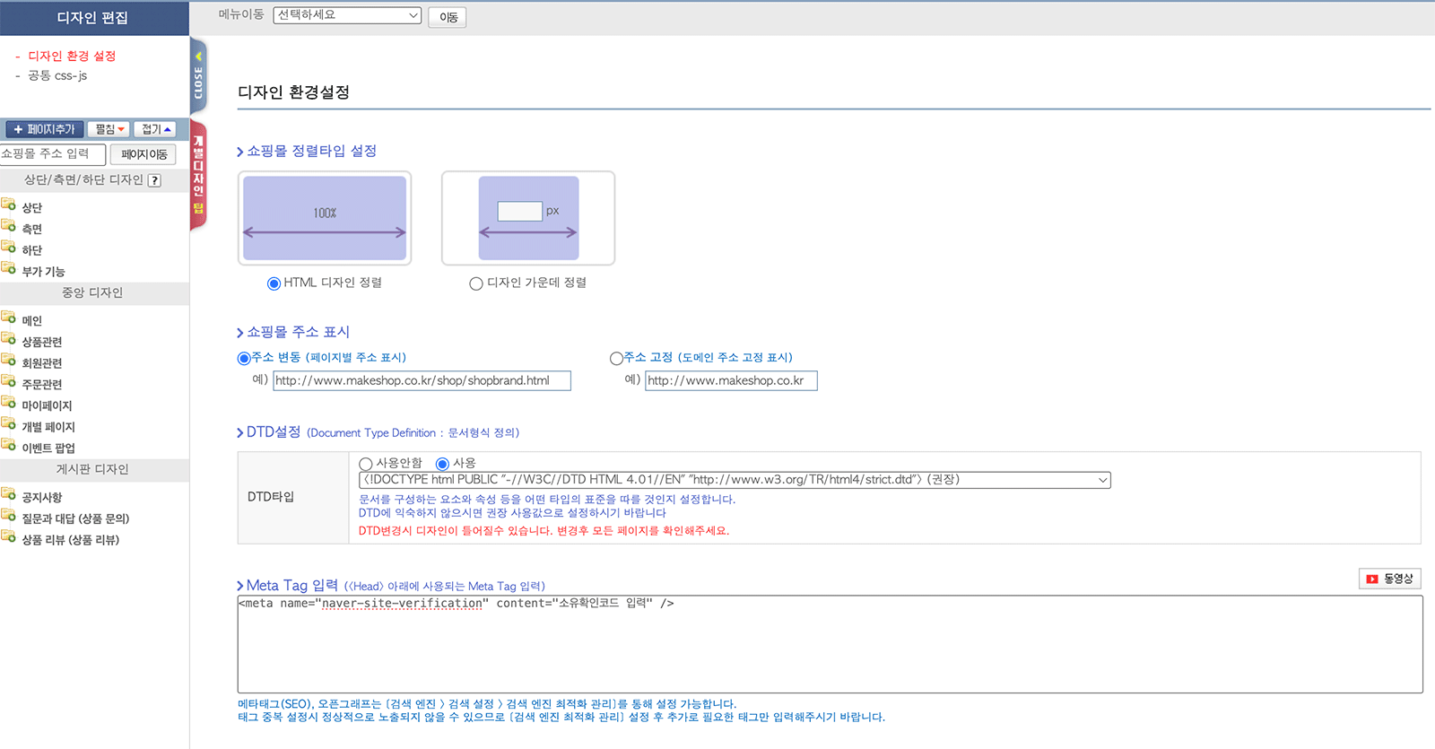Viewport: 1435px width, 749px height.
Task: Expand the 메인 tree item
Action: click(x=32, y=320)
